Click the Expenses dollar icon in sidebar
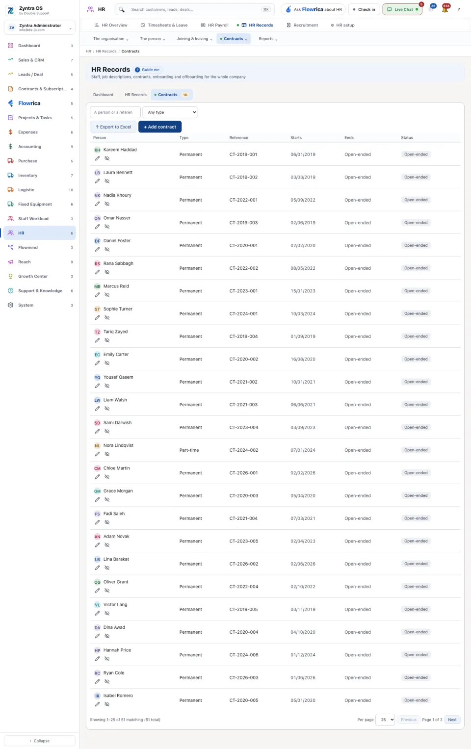 (x=11, y=132)
